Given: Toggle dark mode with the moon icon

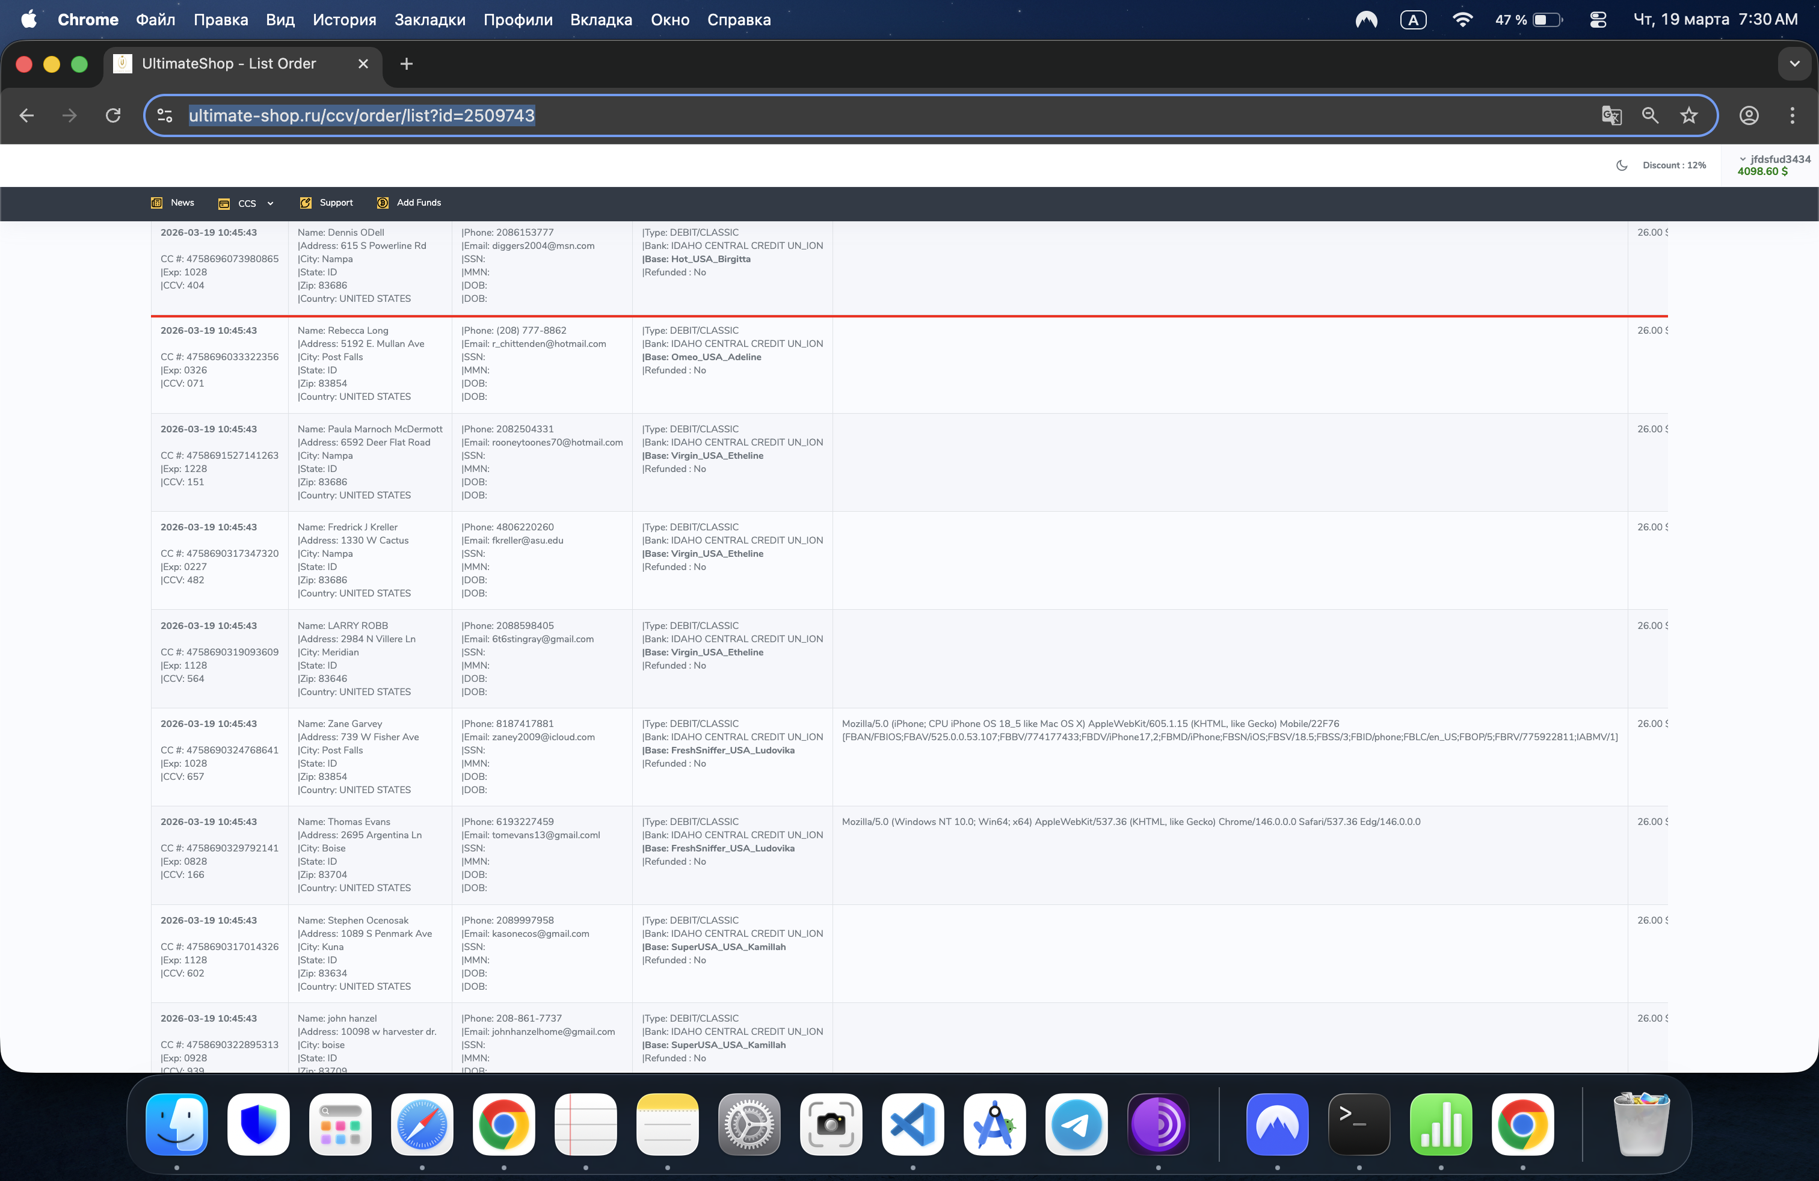Looking at the screenshot, I should (1622, 165).
